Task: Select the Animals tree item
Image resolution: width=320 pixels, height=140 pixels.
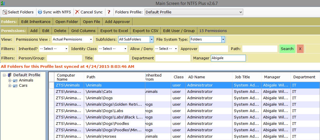Action: coord(26,80)
